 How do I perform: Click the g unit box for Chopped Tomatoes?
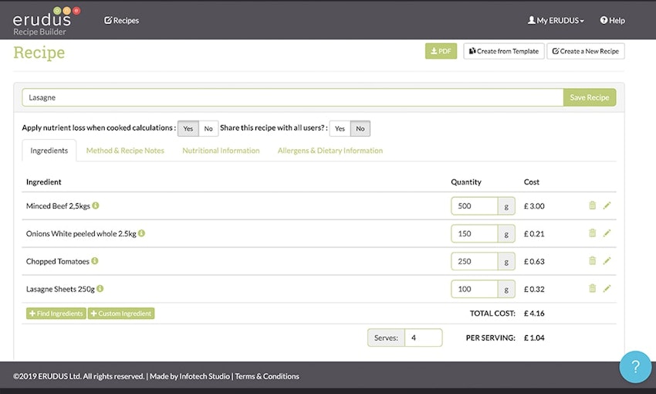point(506,261)
